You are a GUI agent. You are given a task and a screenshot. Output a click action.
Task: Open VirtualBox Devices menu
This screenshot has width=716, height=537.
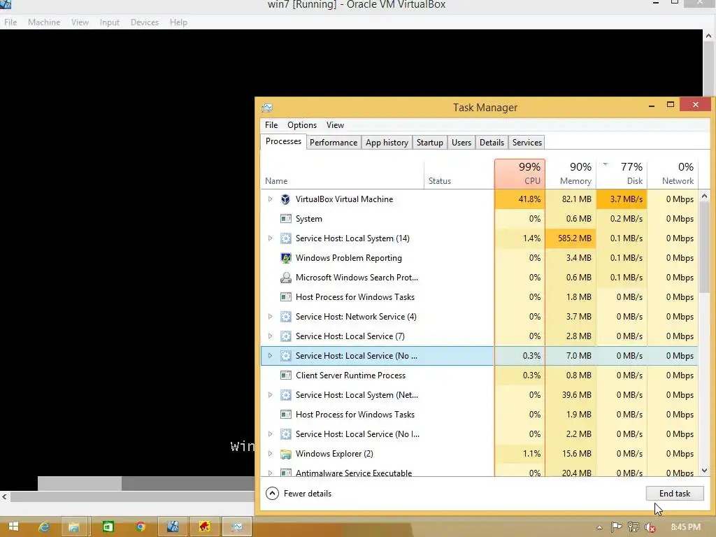point(145,22)
